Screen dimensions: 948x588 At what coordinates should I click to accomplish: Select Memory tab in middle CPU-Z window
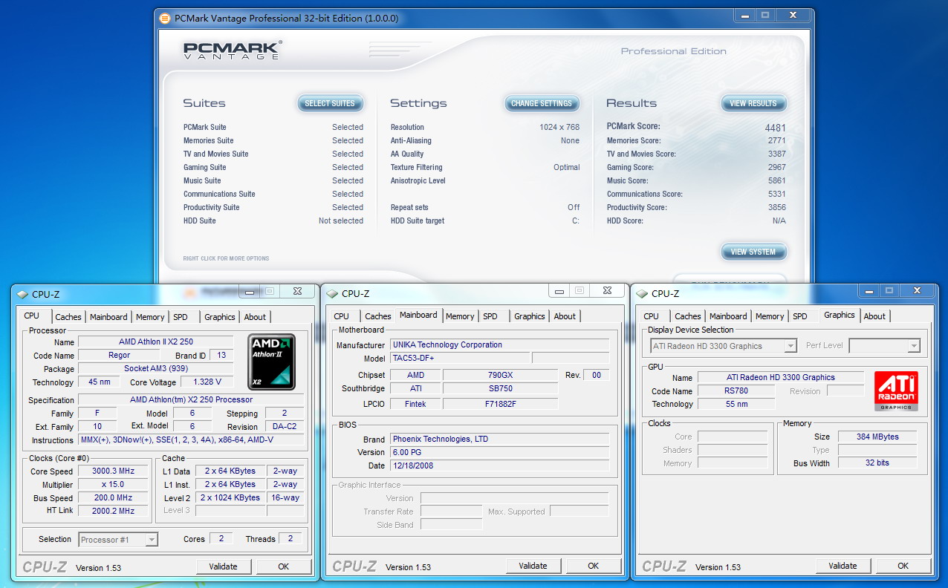(x=460, y=316)
